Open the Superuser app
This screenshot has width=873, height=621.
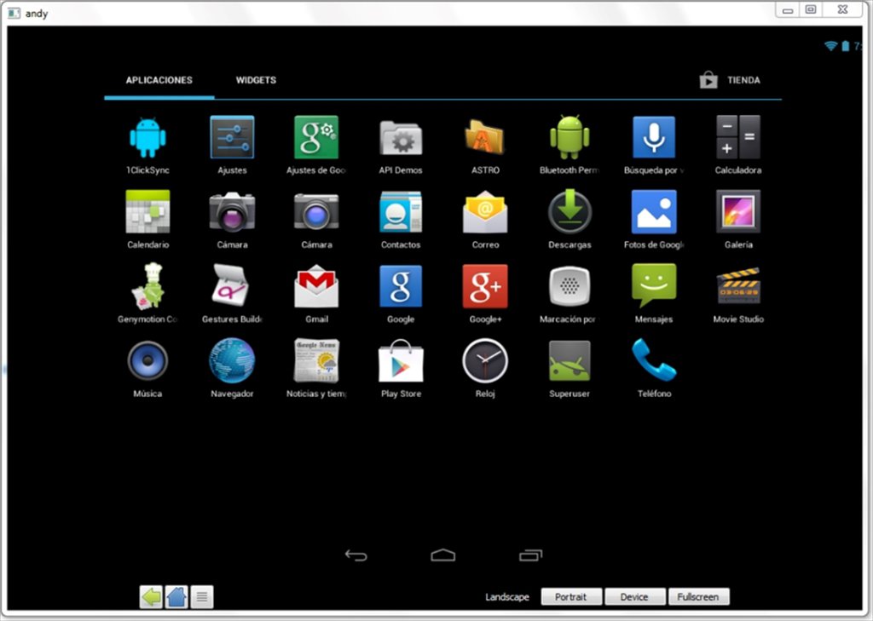(x=569, y=362)
